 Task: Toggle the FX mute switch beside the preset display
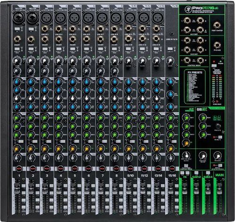[x=220, y=137]
